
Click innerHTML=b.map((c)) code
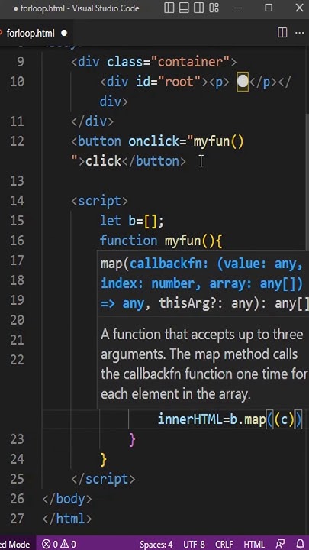click(230, 419)
